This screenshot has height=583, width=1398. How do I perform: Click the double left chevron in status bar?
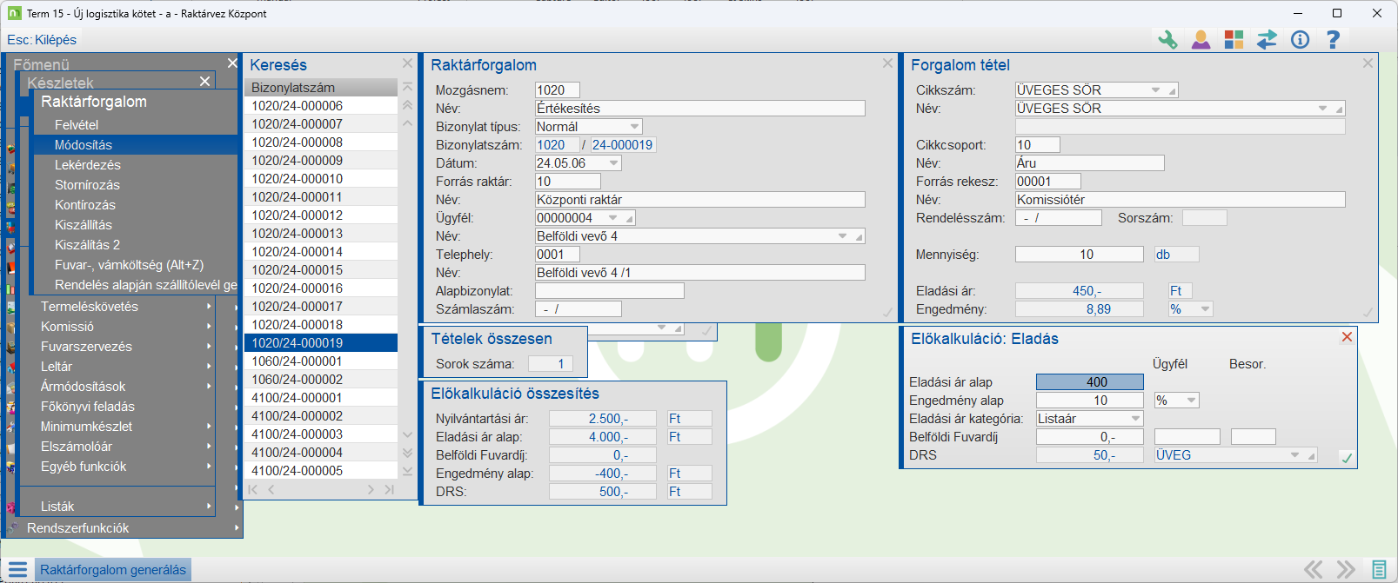pos(1314,570)
